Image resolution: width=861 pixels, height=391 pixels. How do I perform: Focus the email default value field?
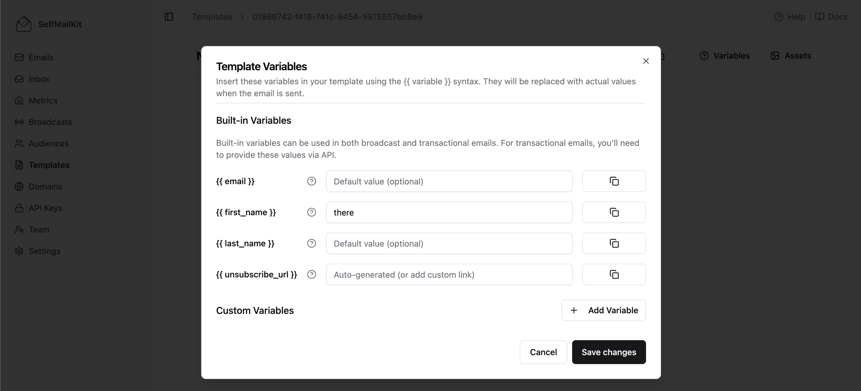449,181
